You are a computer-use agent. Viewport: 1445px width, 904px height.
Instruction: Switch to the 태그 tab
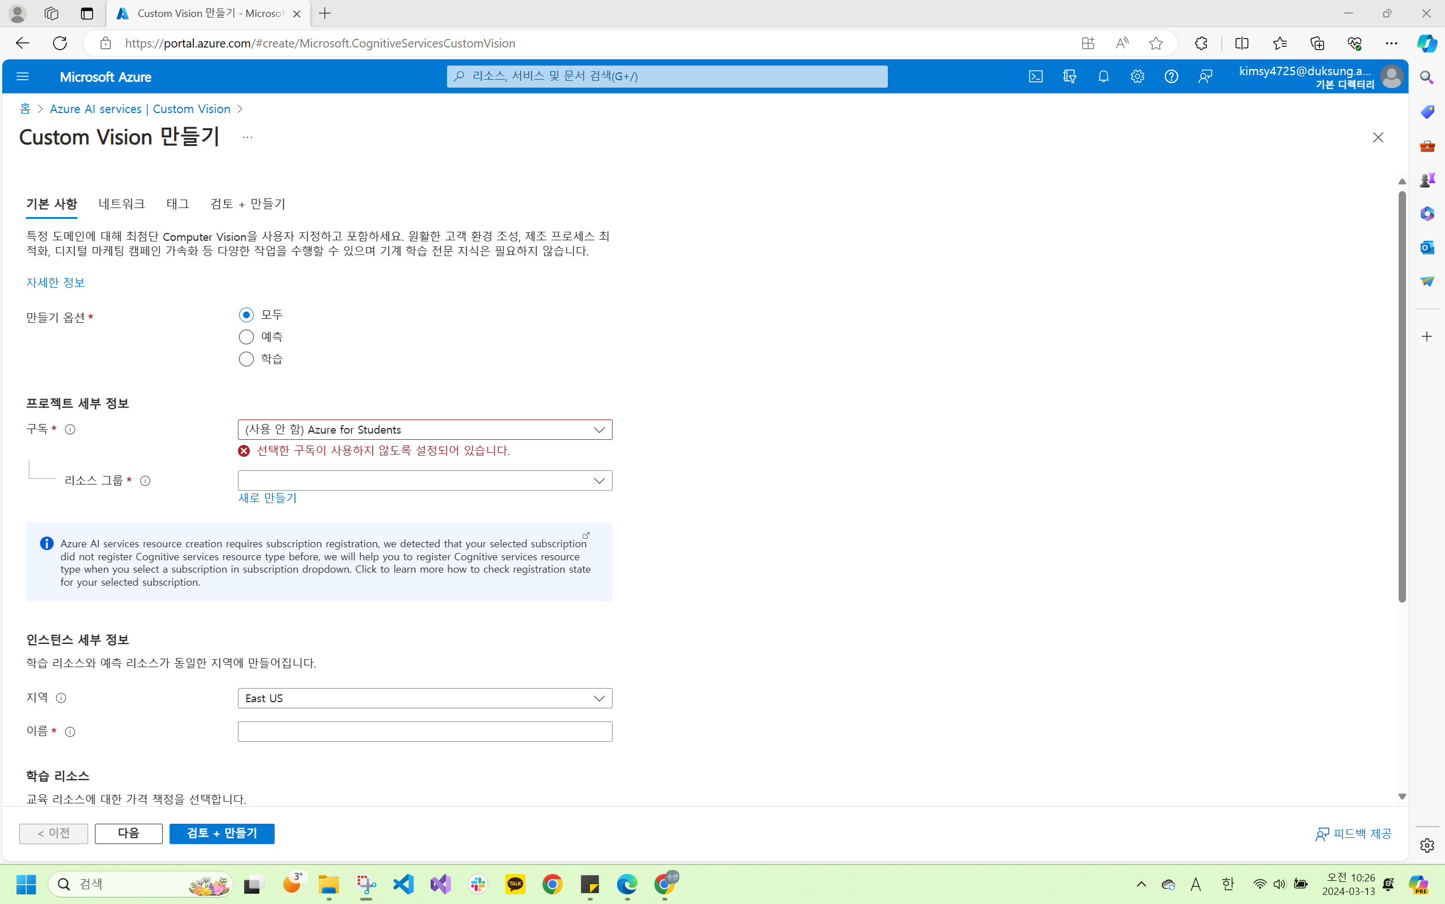coord(177,204)
